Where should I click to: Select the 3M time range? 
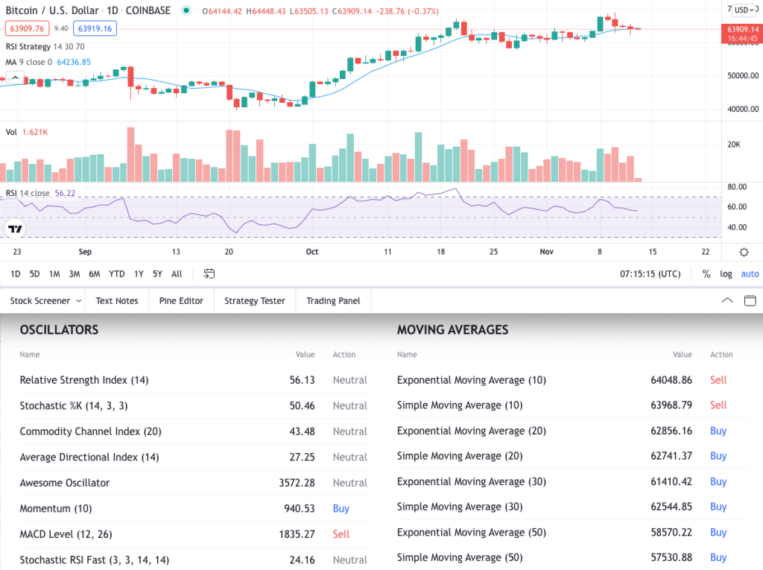pyautogui.click(x=75, y=274)
